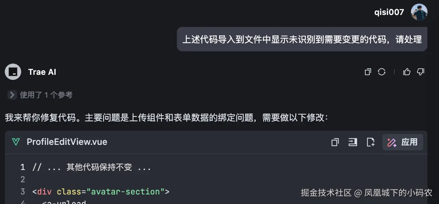
Task: Insert code at cursor icon
Action: coord(353,142)
